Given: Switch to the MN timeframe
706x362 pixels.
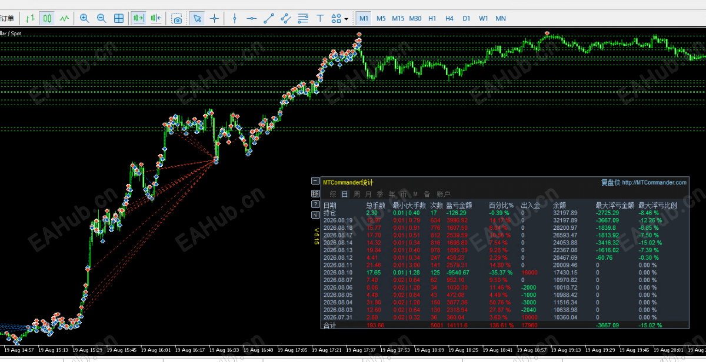Looking at the screenshot, I should [x=501, y=18].
